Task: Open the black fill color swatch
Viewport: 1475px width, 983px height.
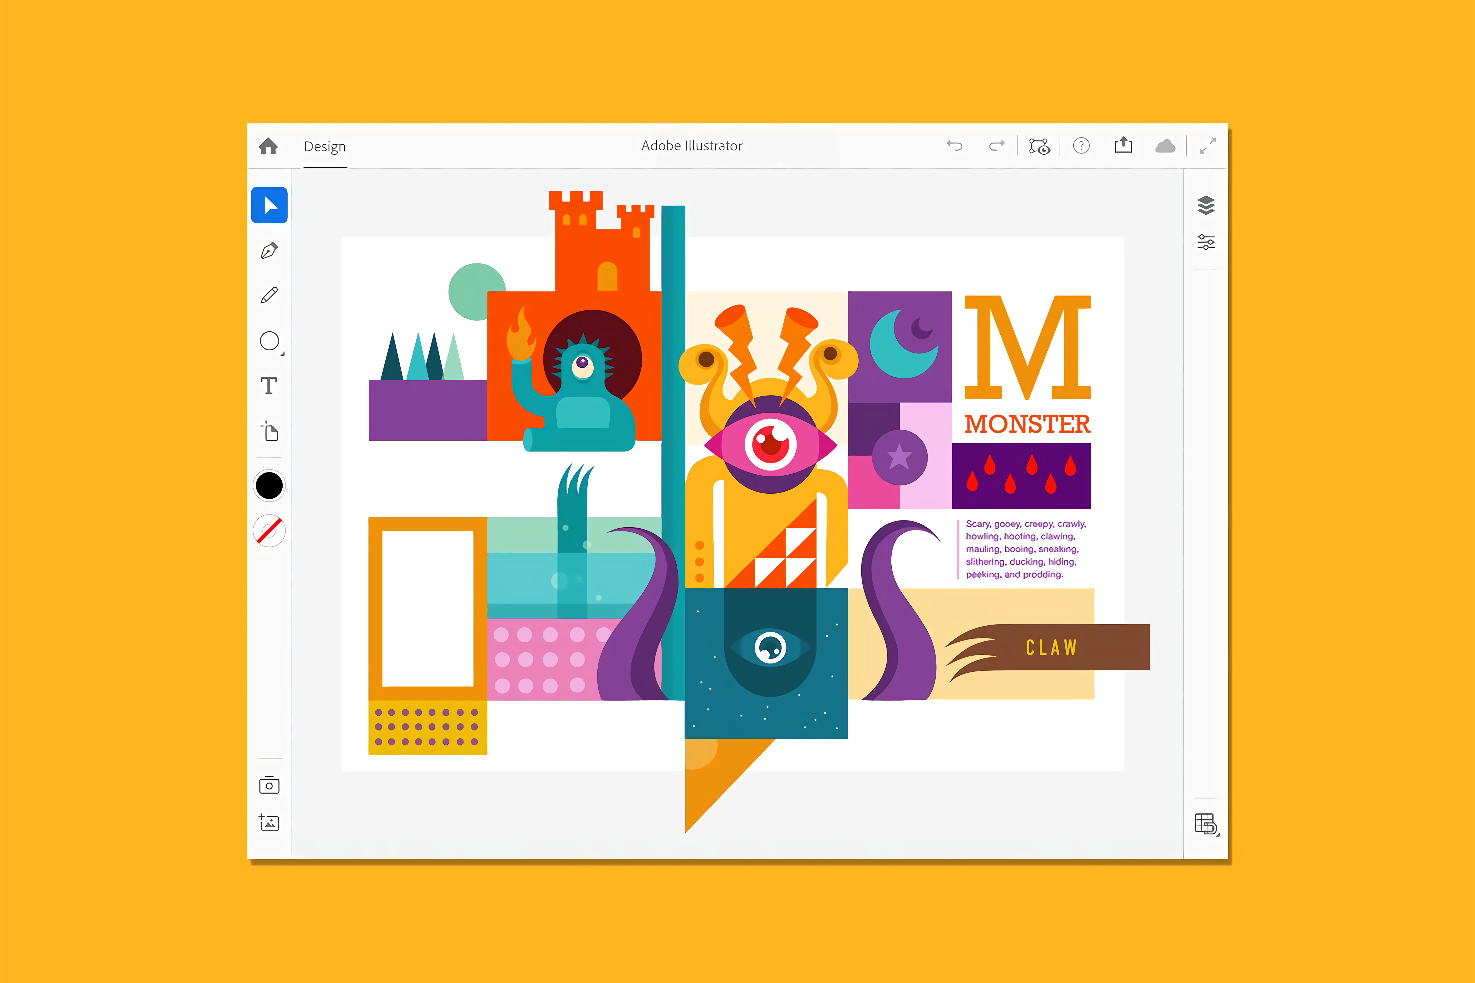Action: [x=269, y=486]
